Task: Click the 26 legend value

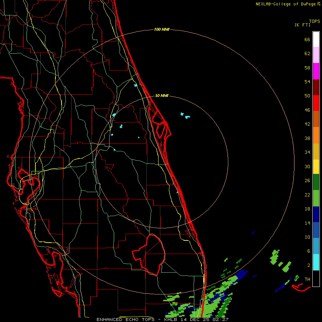Action: pyautogui.click(x=307, y=181)
